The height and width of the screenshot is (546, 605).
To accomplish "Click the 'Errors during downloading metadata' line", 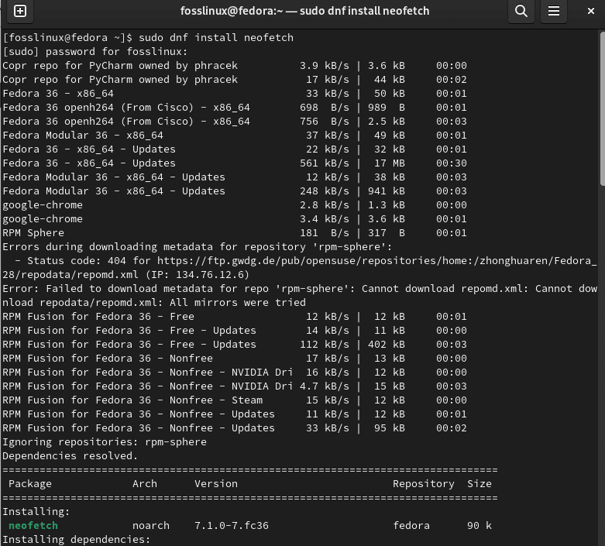I will [x=198, y=247].
